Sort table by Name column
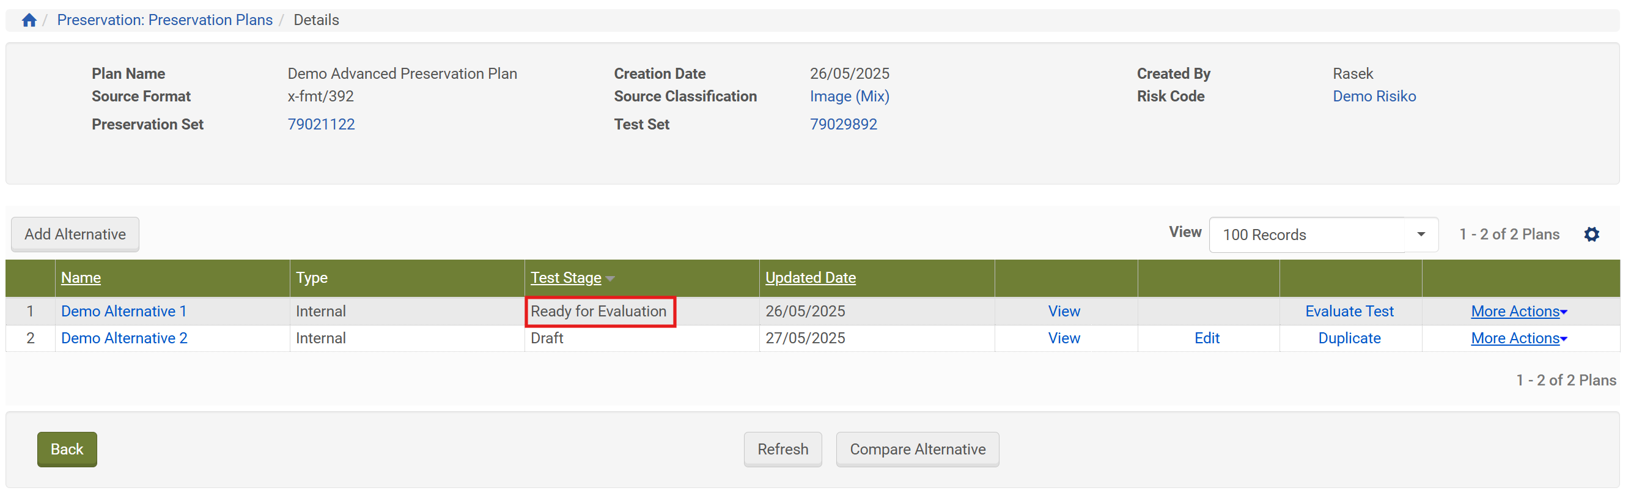Image resolution: width=1631 pixels, height=496 pixels. [x=81, y=278]
